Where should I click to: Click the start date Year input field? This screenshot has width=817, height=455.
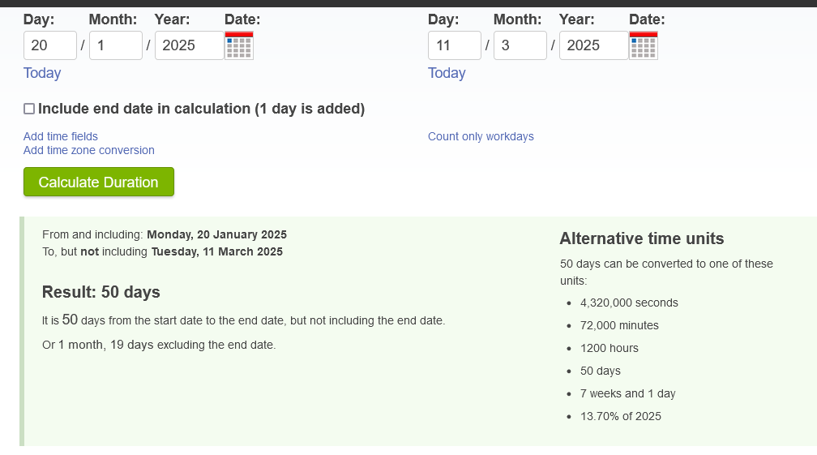coord(188,45)
